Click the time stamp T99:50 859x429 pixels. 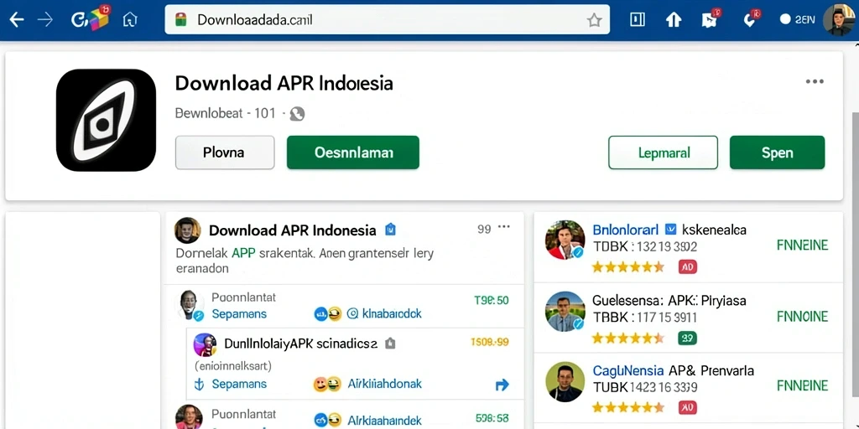click(492, 300)
